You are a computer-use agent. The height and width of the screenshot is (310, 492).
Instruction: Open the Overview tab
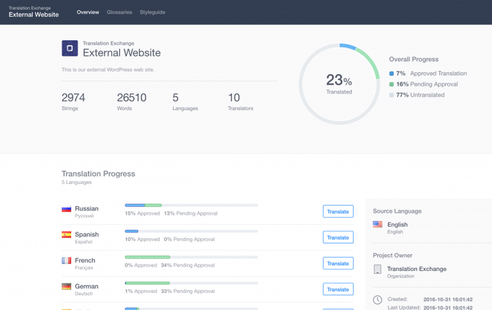88,12
